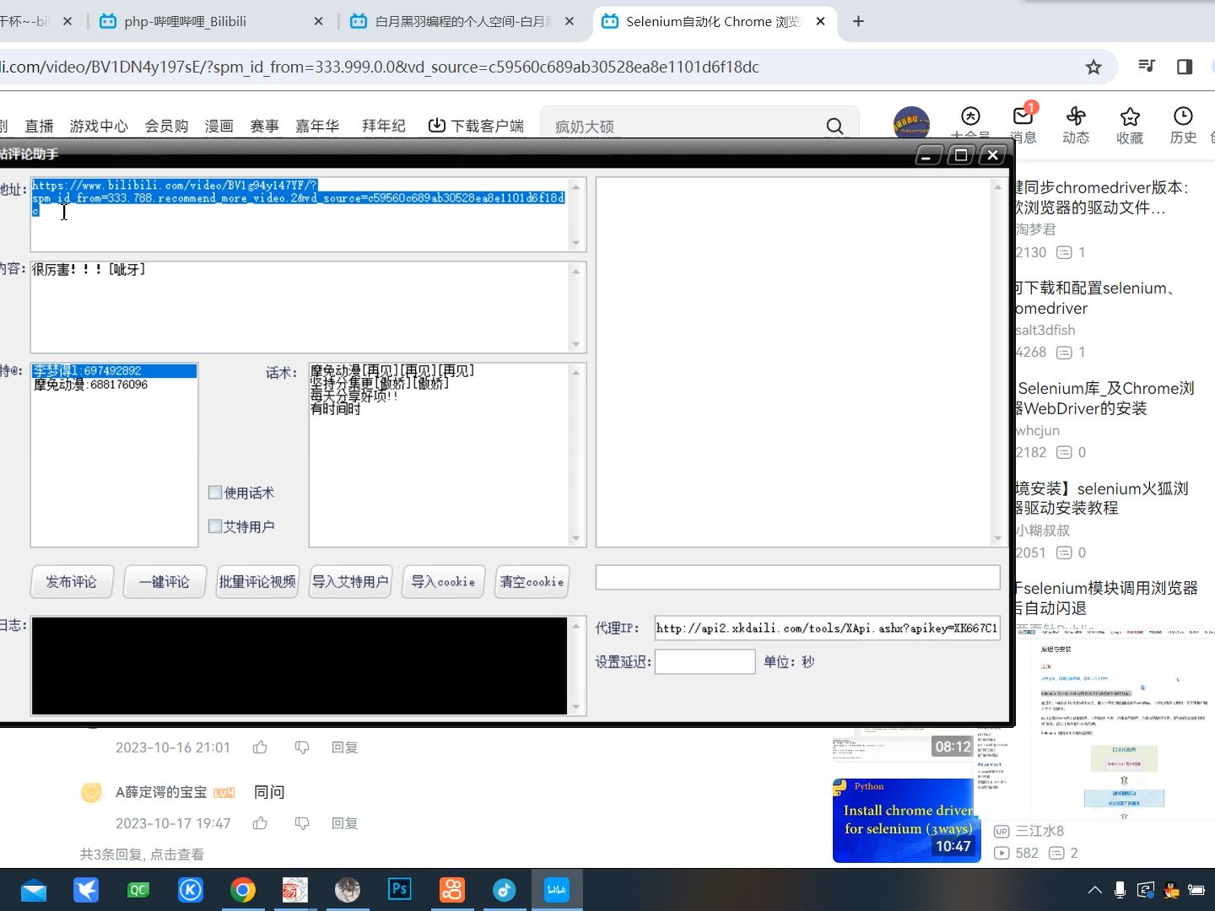Open the orange app in taskbar
Image resolution: width=1215 pixels, height=911 pixels.
452,890
